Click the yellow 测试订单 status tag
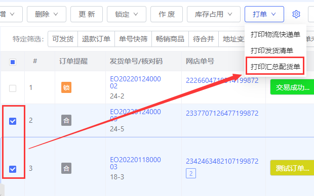This screenshot has height=196, width=314. tap(292, 168)
